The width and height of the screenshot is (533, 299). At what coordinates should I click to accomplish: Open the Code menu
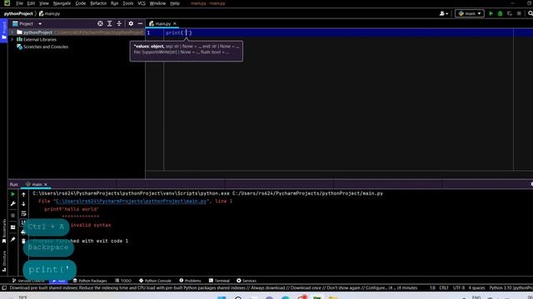pyautogui.click(x=81, y=3)
